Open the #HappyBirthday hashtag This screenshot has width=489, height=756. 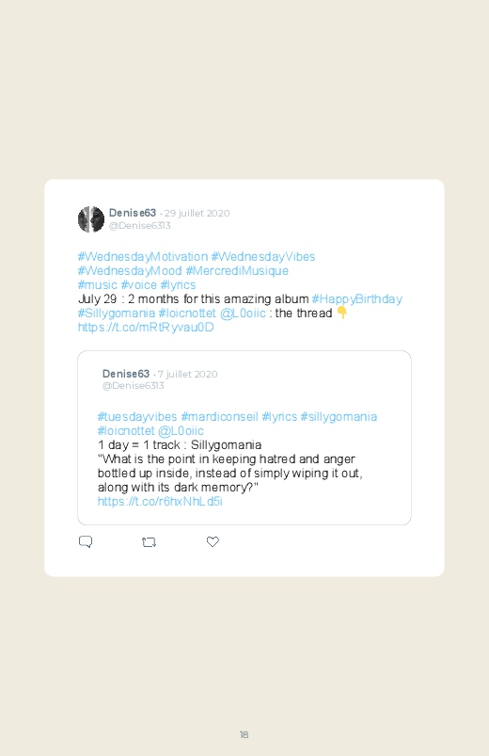(357, 299)
